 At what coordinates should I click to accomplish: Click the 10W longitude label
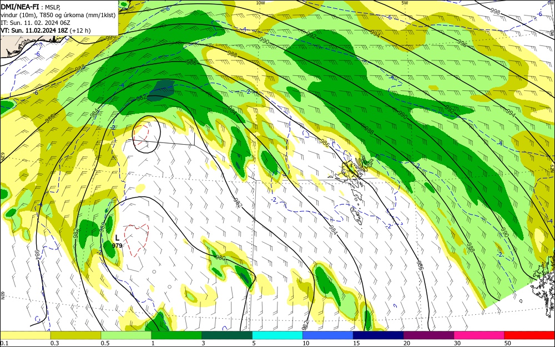click(x=260, y=3)
